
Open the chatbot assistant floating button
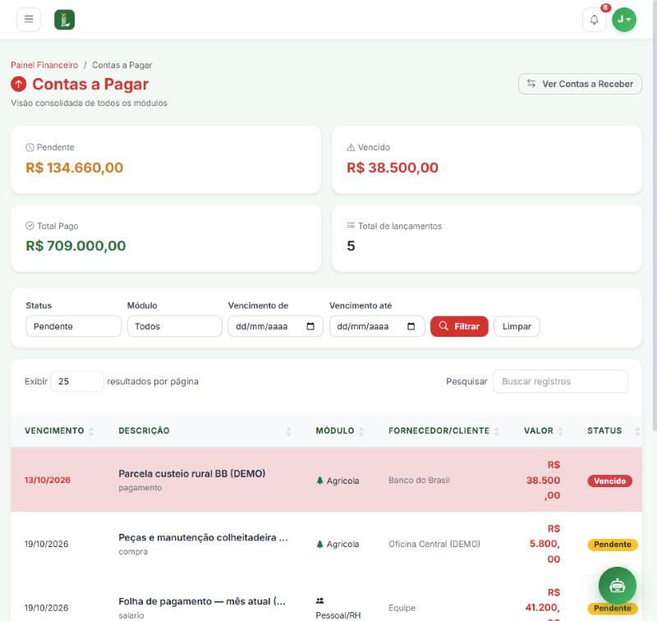pyautogui.click(x=618, y=586)
